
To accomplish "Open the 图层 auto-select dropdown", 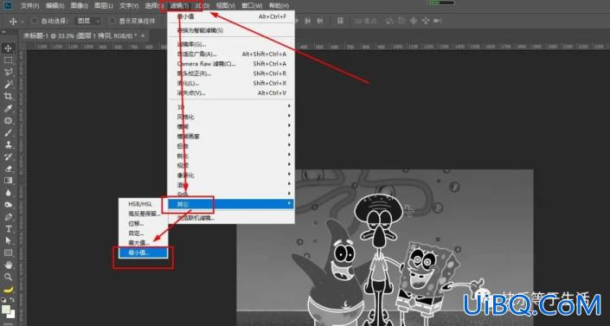I will 89,21.
